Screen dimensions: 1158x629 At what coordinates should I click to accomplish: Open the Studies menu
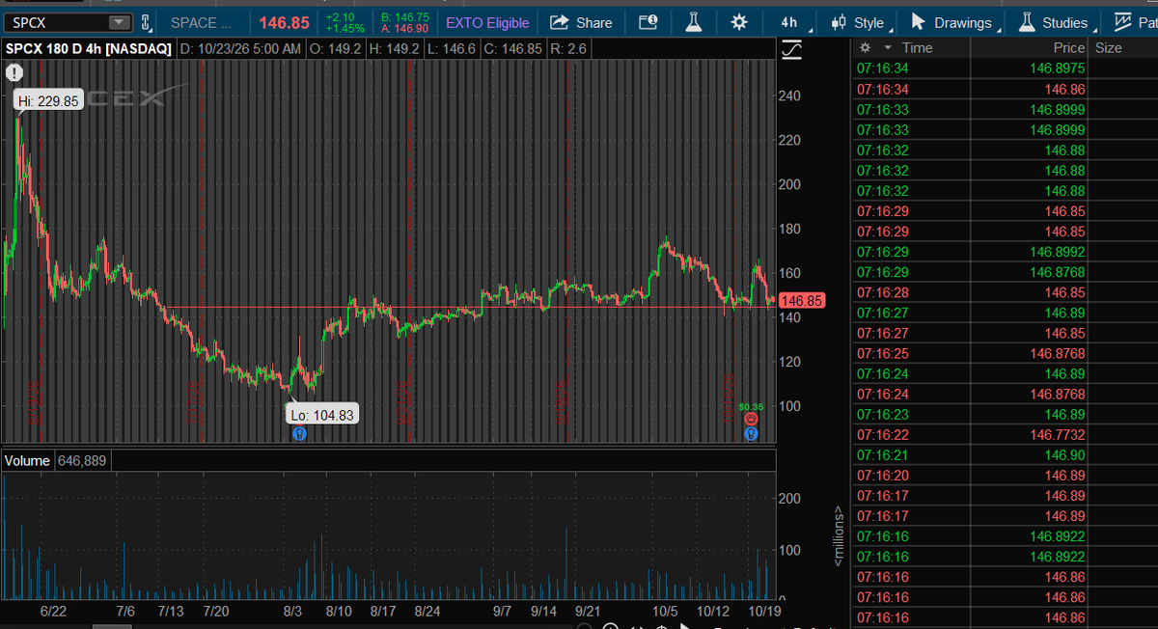tap(1052, 22)
